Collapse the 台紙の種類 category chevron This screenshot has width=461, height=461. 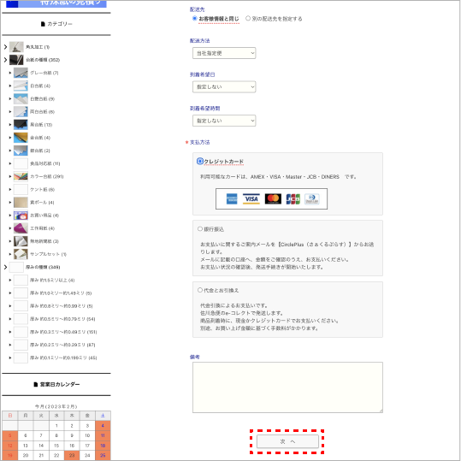click(5, 60)
